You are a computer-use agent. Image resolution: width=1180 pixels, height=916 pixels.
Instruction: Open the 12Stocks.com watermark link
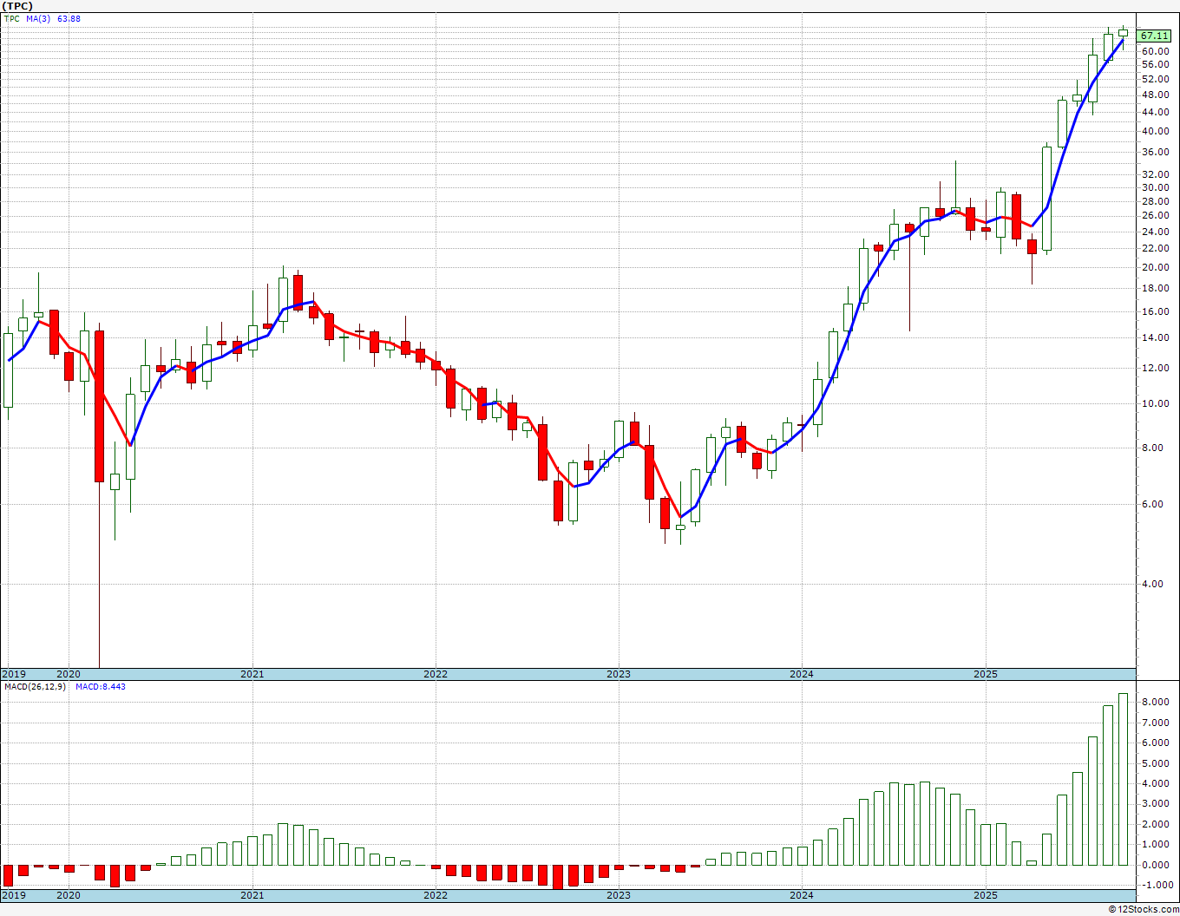(1144, 909)
